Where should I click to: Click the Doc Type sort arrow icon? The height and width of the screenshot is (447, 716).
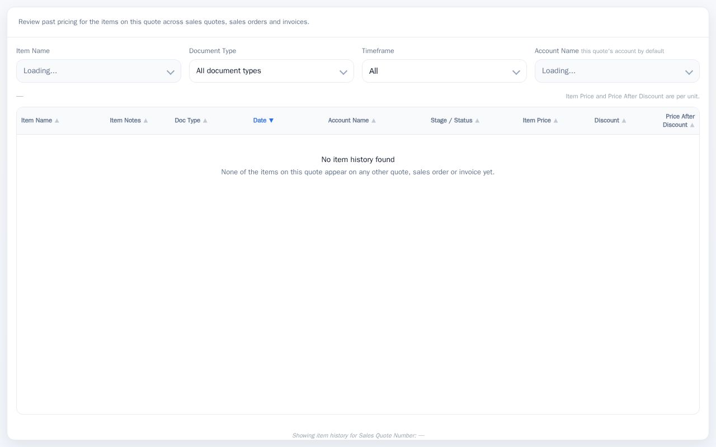tap(205, 121)
